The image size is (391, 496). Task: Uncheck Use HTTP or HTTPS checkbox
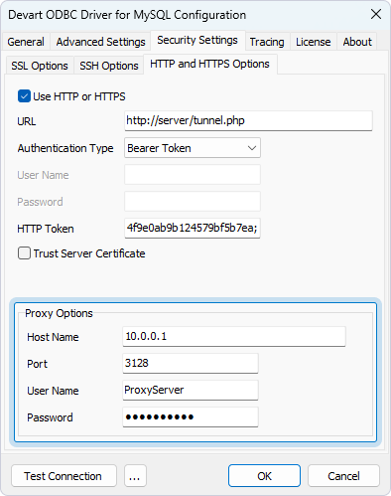pos(24,96)
